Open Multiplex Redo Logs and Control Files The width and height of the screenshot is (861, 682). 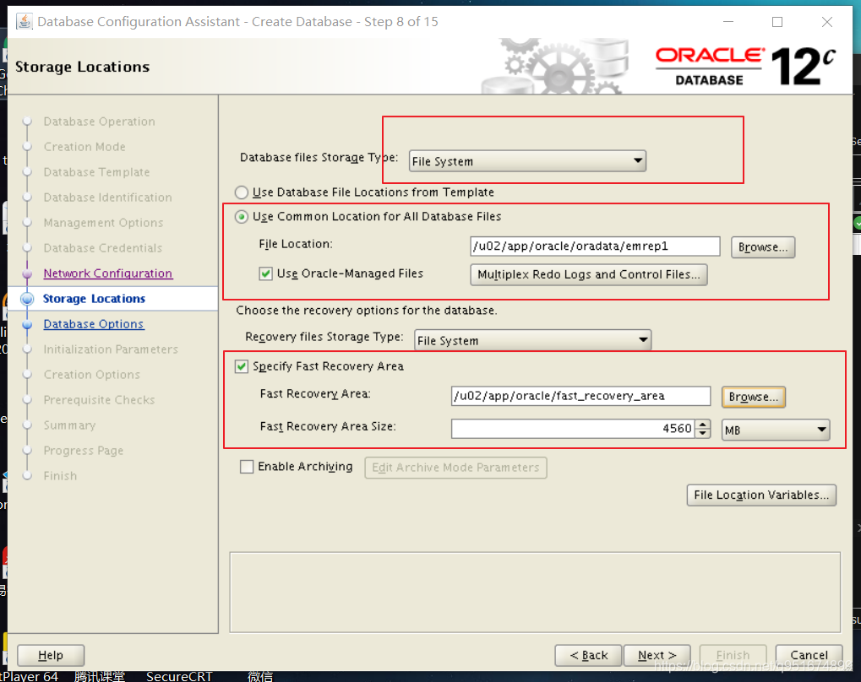pyautogui.click(x=588, y=274)
